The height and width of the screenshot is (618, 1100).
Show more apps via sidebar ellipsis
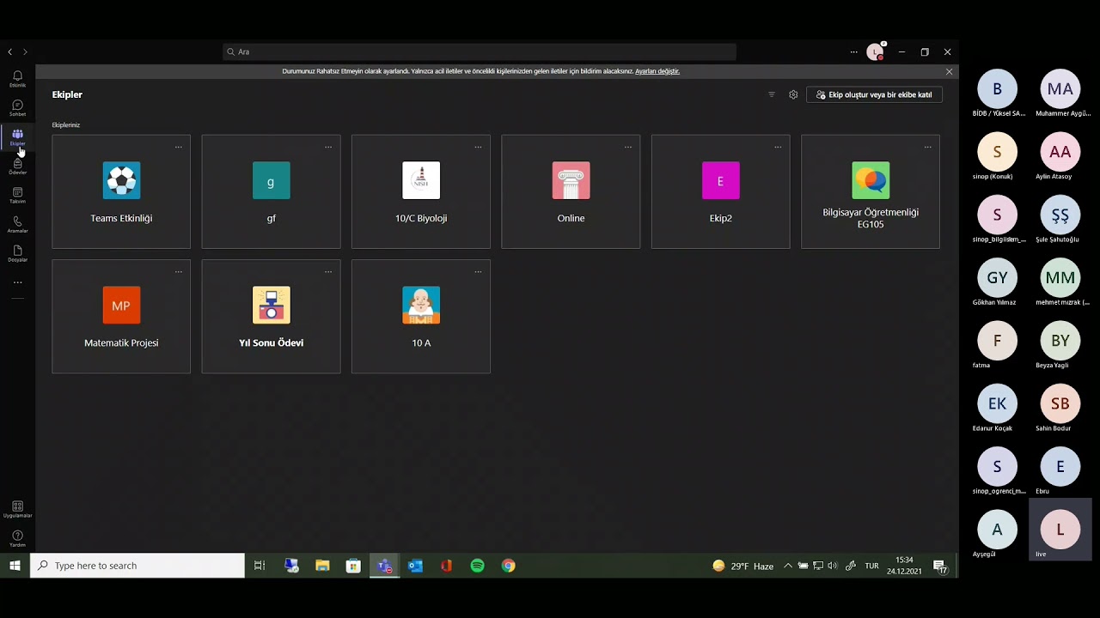coord(17,282)
